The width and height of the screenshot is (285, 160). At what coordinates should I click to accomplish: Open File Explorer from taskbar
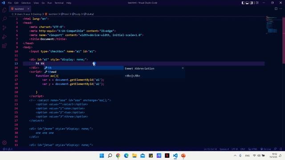point(134,156)
